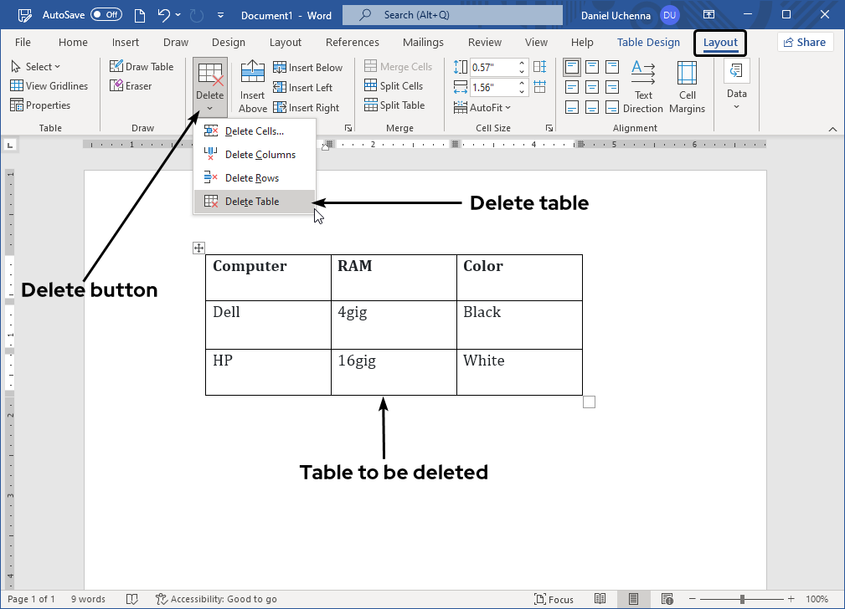Switch to Focus mode in status bar
Image resolution: width=845 pixels, height=609 pixels.
[554, 599]
